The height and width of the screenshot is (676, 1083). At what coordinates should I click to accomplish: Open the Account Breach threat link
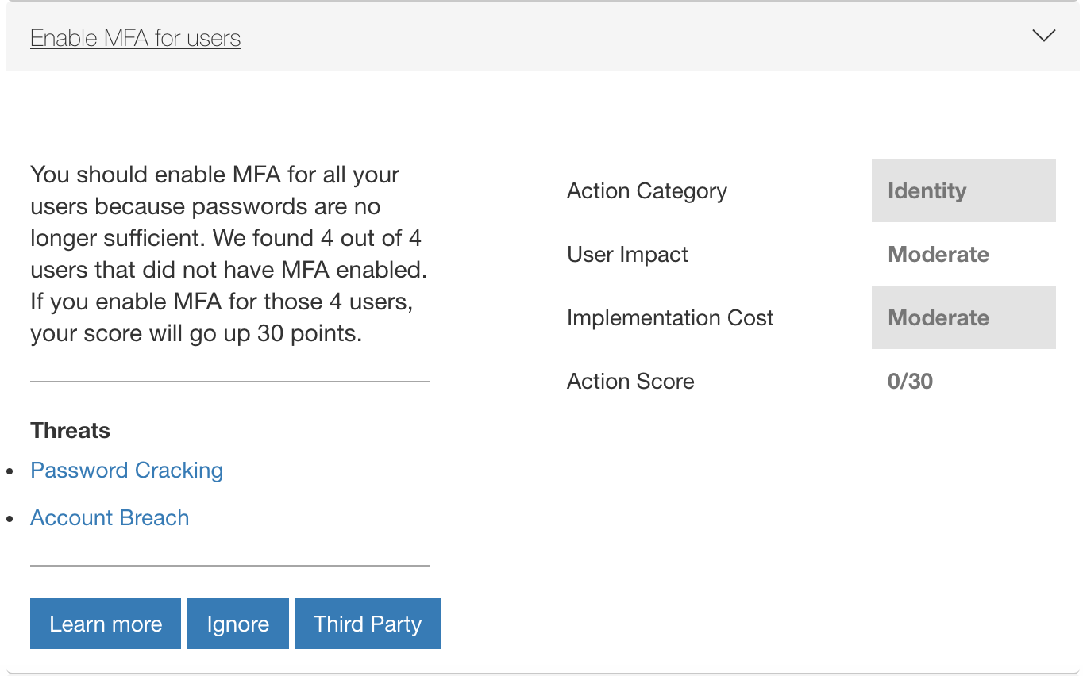coord(110,518)
